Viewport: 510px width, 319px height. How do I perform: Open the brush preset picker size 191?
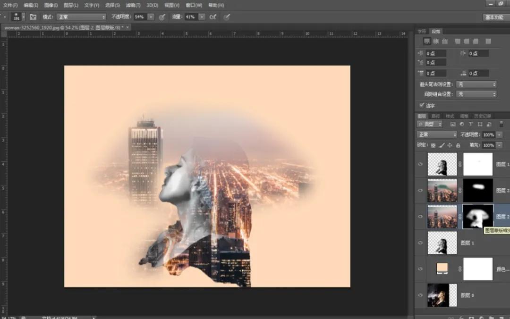coord(18,17)
